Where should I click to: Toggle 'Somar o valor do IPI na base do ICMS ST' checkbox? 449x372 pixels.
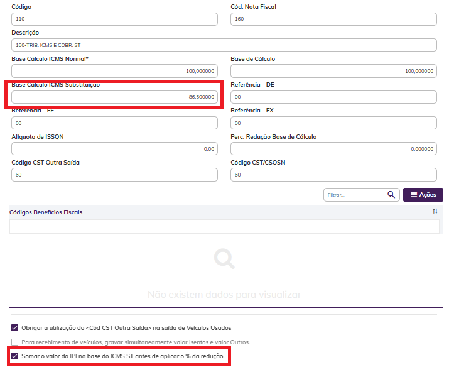click(x=14, y=356)
